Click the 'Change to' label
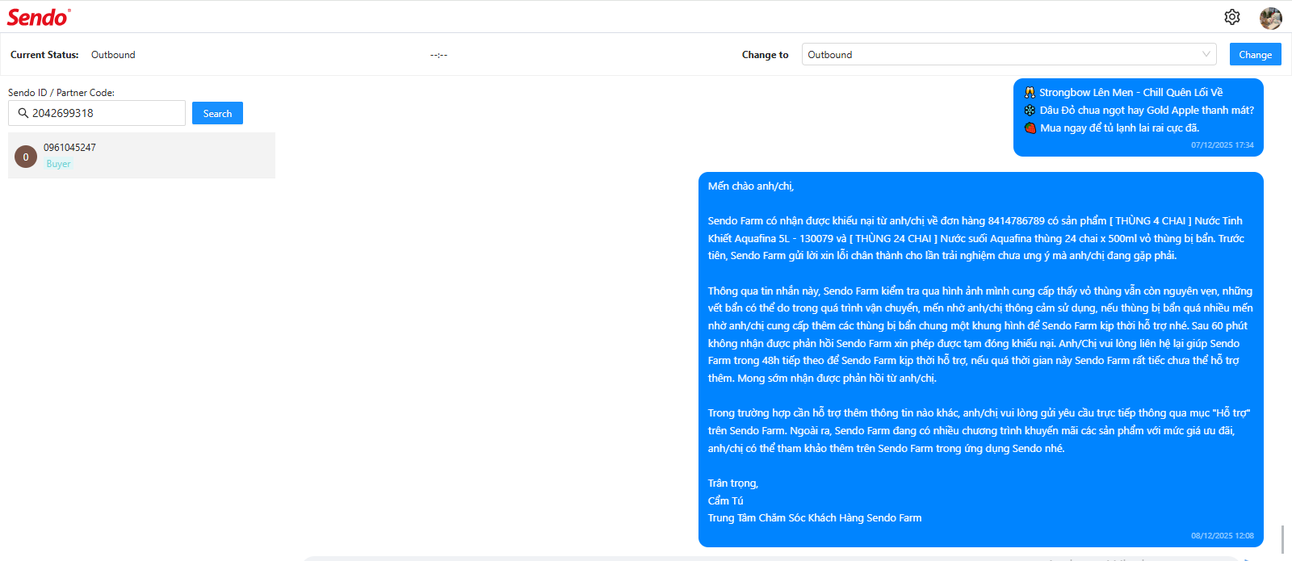Screen dimensions: 1292x561 pos(765,55)
